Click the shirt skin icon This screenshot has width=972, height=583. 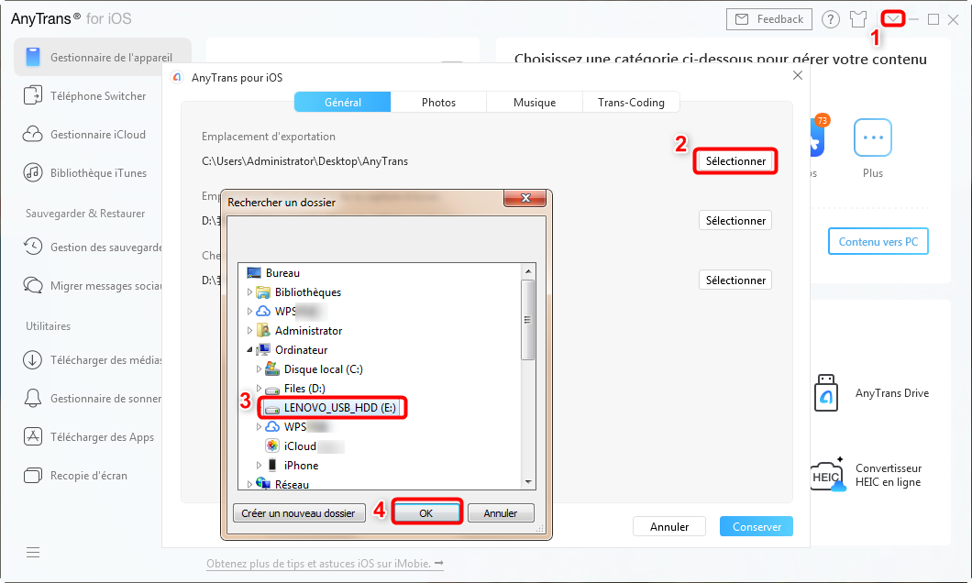tap(858, 19)
